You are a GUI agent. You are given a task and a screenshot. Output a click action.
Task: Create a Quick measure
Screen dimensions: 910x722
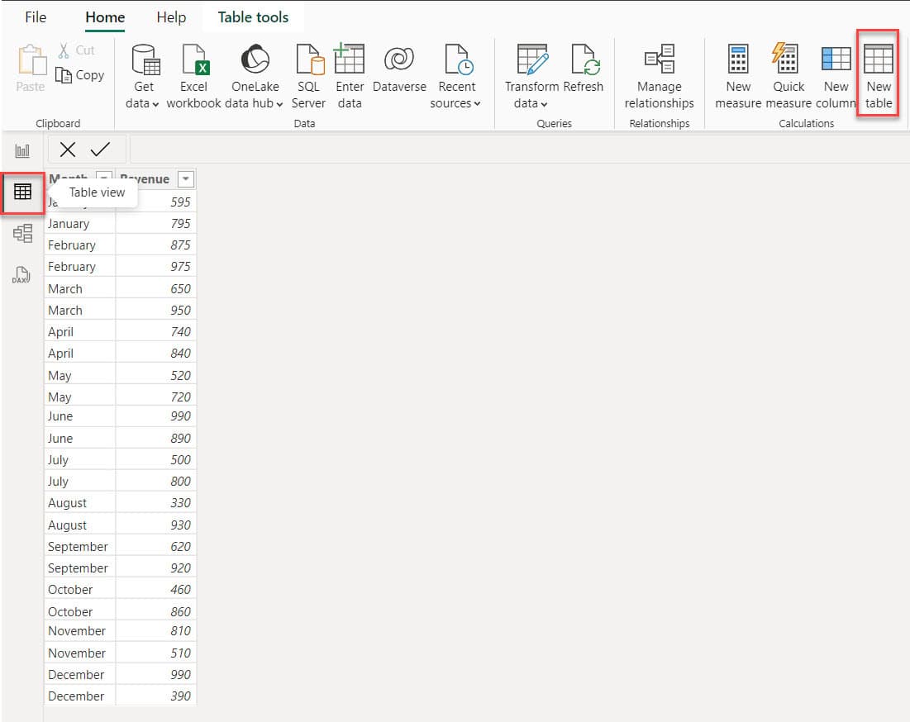[789, 77]
